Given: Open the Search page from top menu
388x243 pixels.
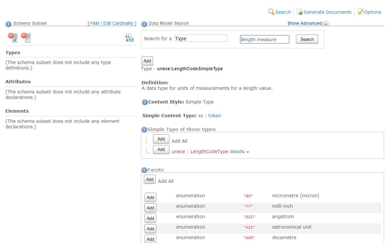Looking at the screenshot, I should tap(279, 12).
